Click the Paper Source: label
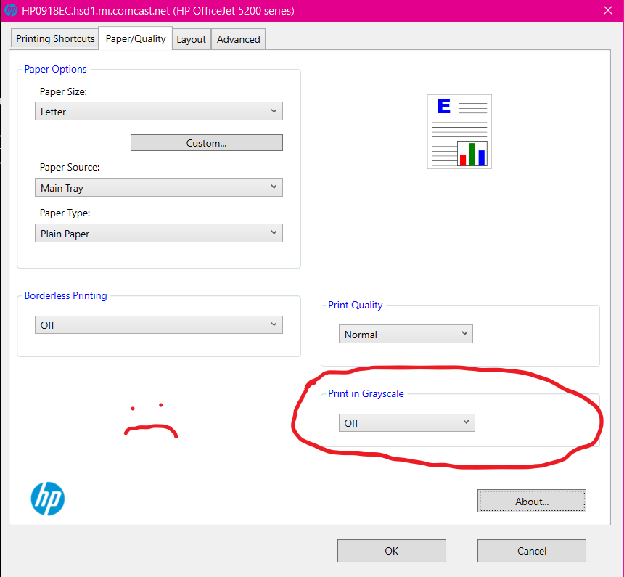624x577 pixels. [x=70, y=167]
